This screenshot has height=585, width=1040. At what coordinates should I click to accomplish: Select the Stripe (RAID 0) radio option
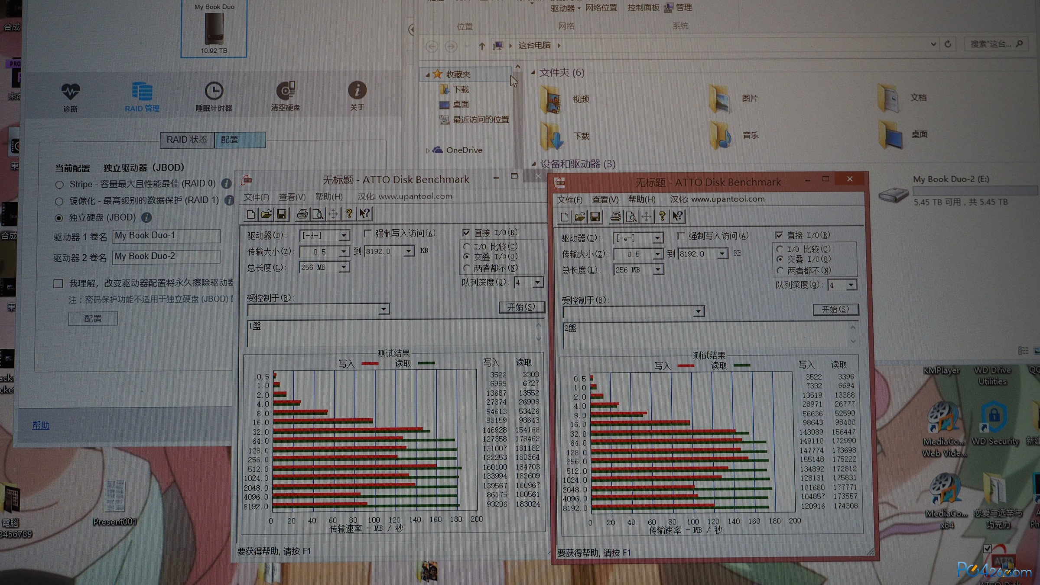click(x=59, y=185)
